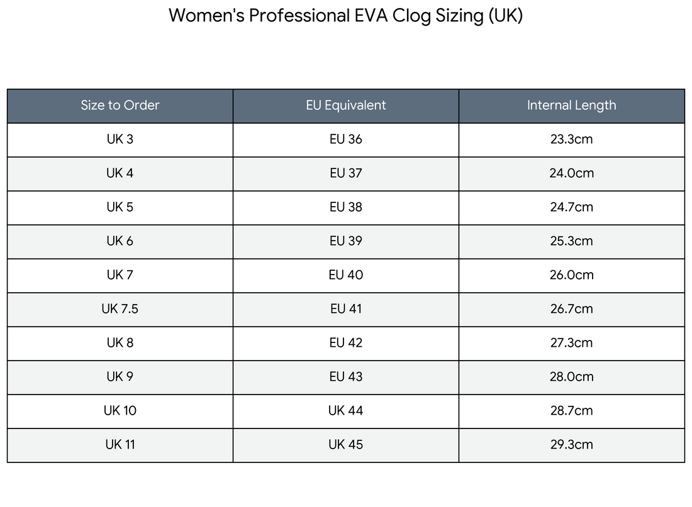Select the UK 4 size cell
692x507 pixels.
click(120, 173)
